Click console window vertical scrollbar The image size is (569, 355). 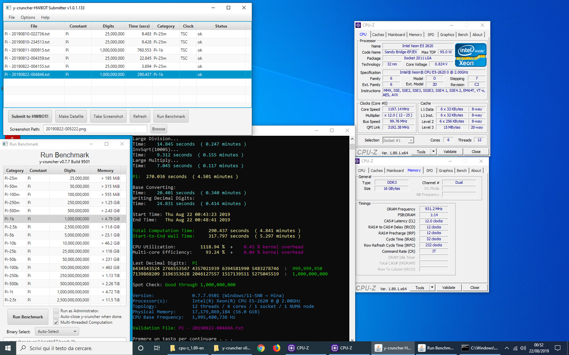[352, 239]
